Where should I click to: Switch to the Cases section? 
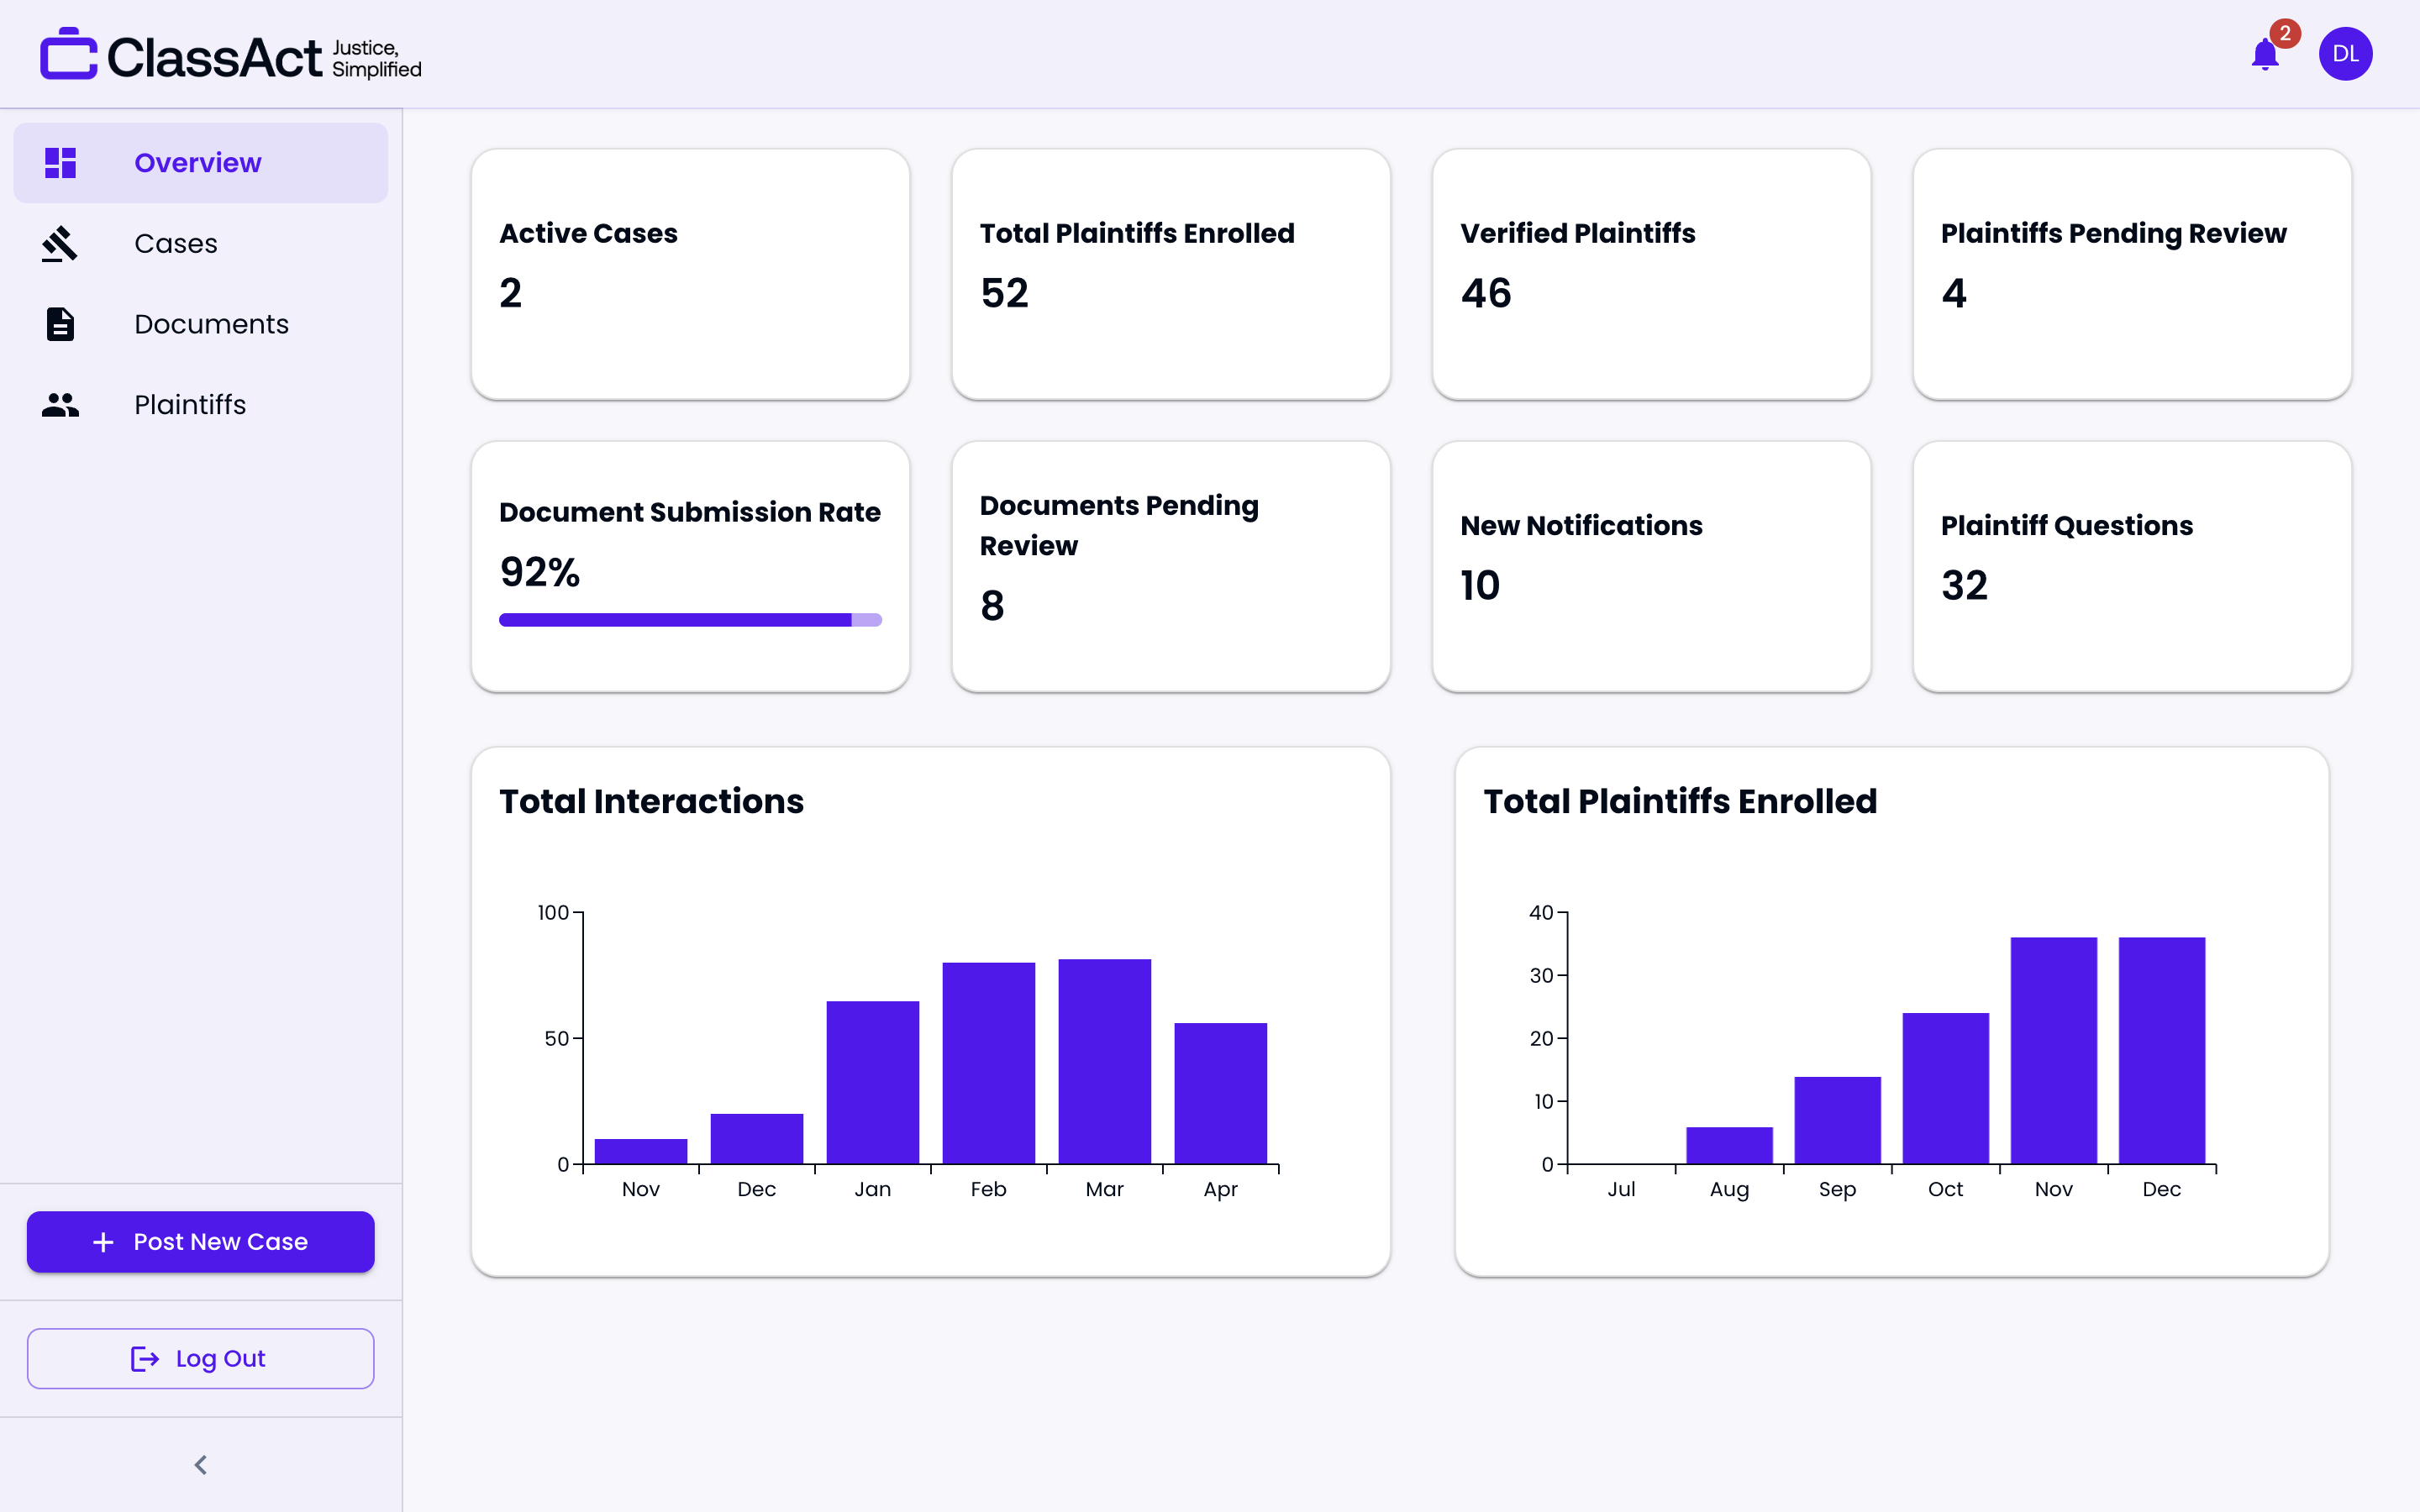pyautogui.click(x=175, y=243)
